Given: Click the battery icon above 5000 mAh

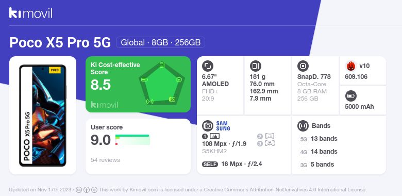Looking at the screenshot, I should coord(351,96).
